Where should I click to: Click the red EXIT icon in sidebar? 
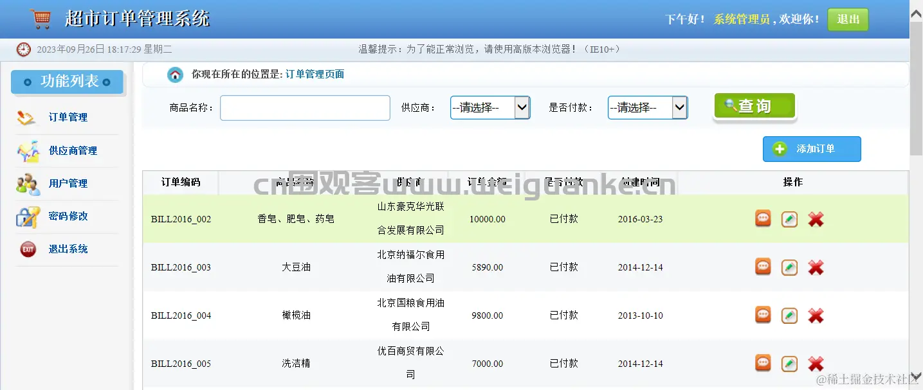pyautogui.click(x=28, y=249)
